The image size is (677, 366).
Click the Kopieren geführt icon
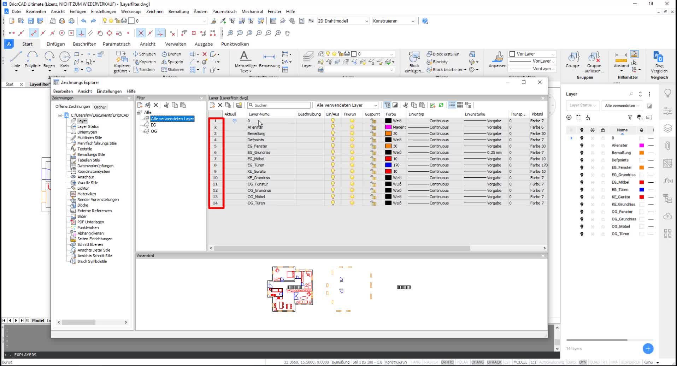[x=122, y=62]
